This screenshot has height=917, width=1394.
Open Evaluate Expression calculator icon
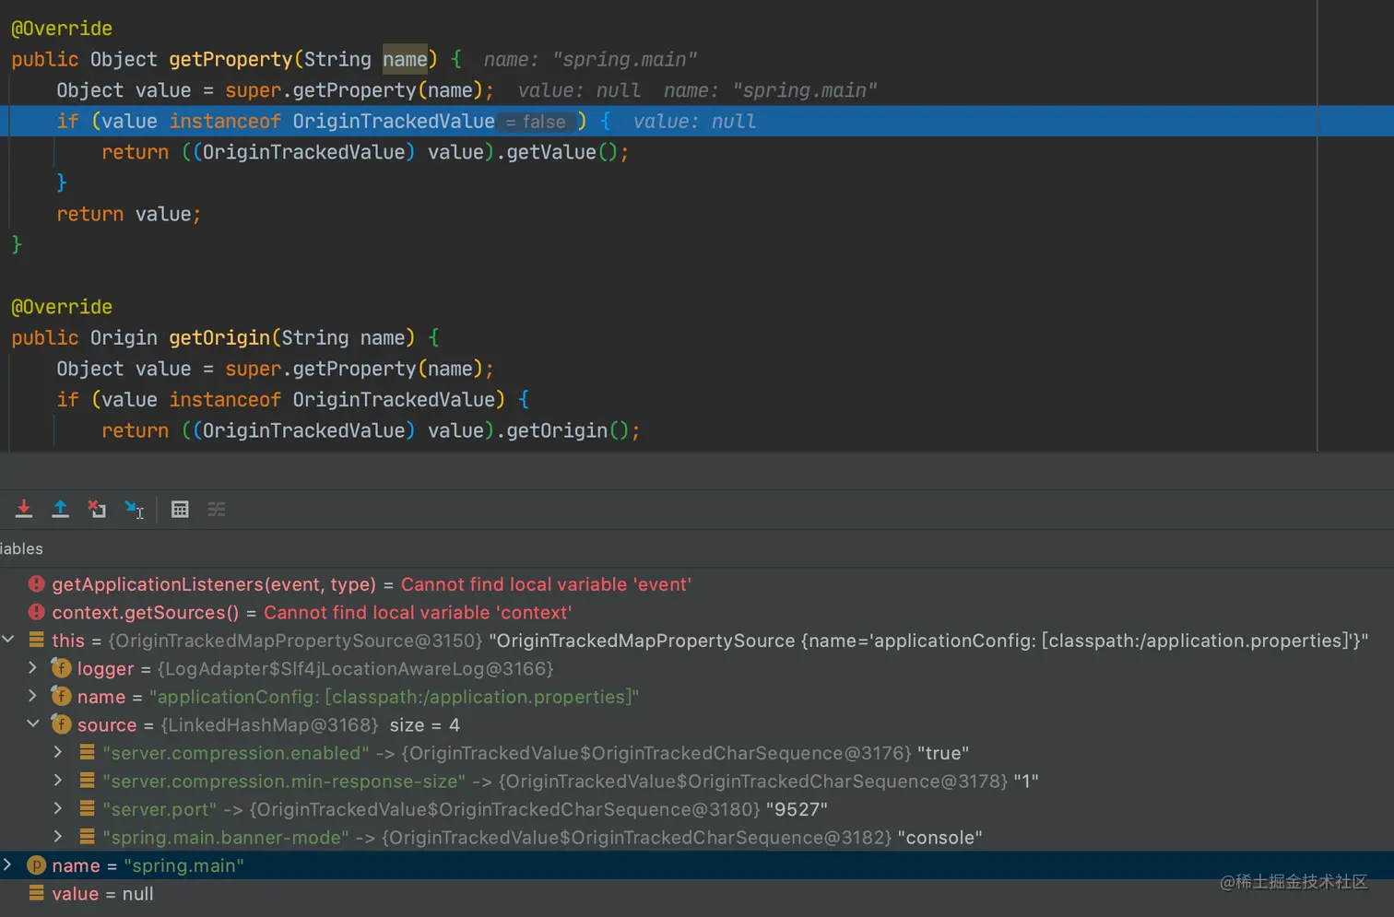(180, 509)
